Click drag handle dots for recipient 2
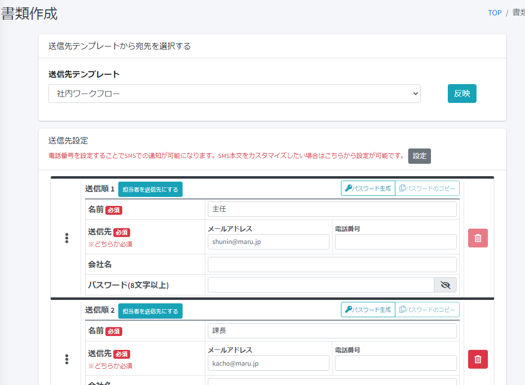The height and width of the screenshot is (385, 525). 67,359
